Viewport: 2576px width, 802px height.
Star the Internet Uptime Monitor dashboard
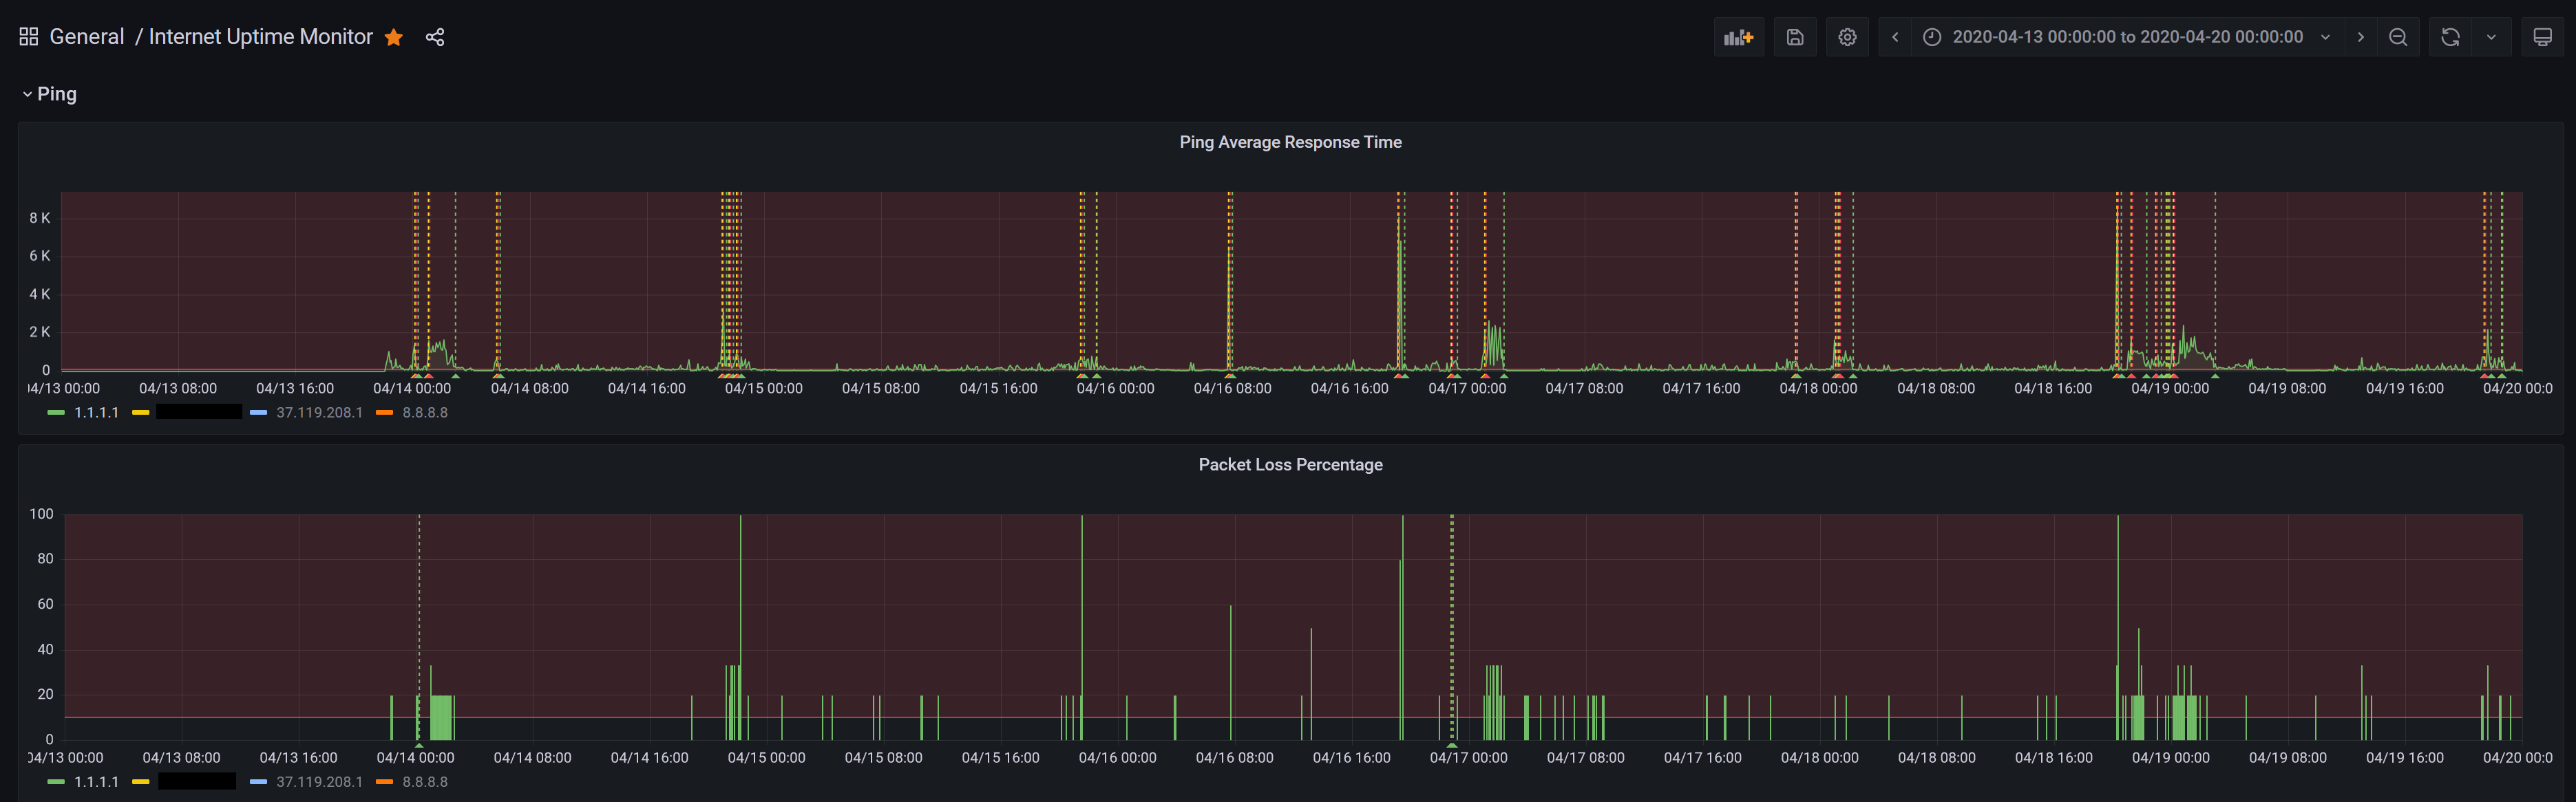coord(394,37)
